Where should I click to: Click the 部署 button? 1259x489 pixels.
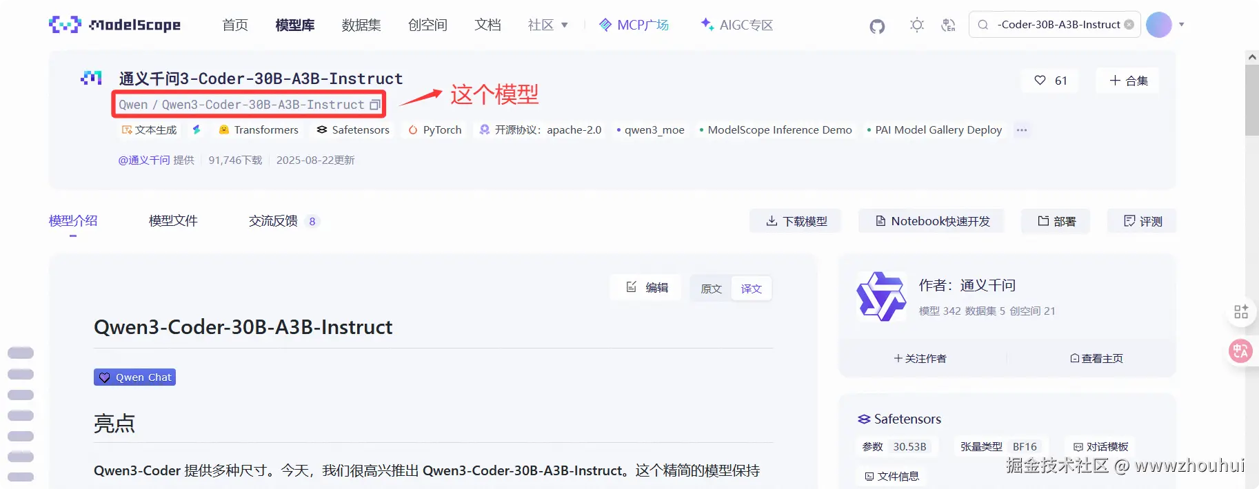1056,221
